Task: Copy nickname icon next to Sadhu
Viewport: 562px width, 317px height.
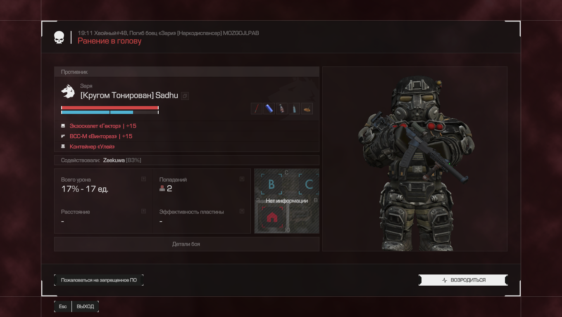Action: (185, 96)
